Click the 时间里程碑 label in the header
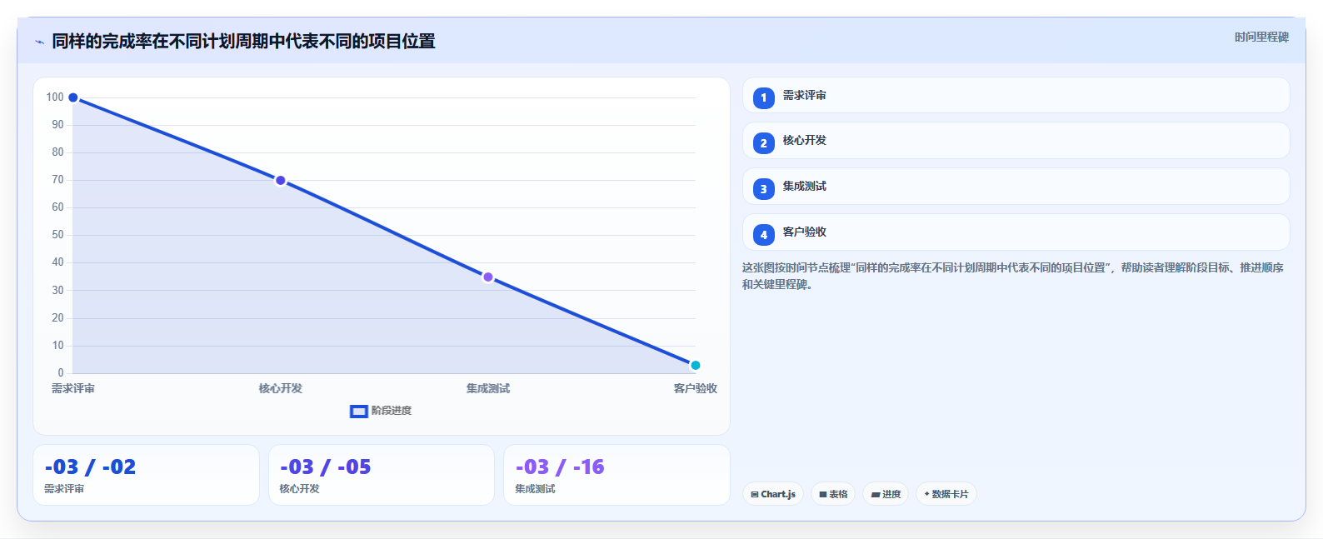The width and height of the screenshot is (1323, 539). [1261, 37]
